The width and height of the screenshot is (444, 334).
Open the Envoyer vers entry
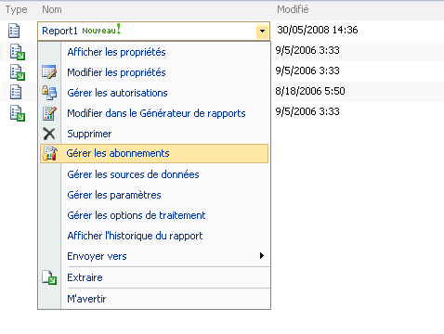(97, 256)
